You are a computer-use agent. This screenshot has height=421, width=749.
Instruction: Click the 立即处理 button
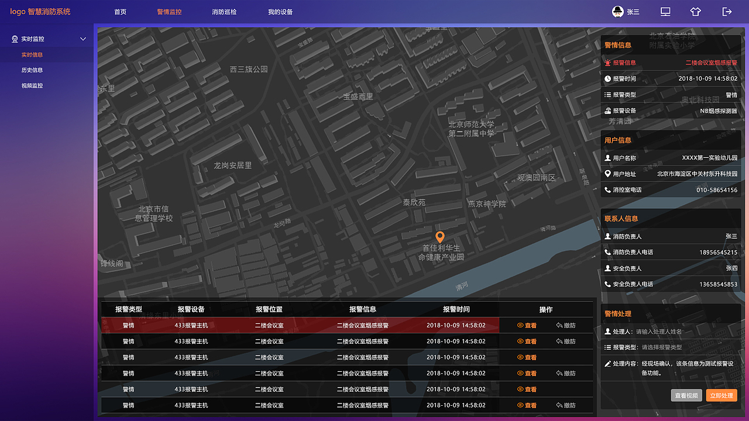[x=721, y=395]
